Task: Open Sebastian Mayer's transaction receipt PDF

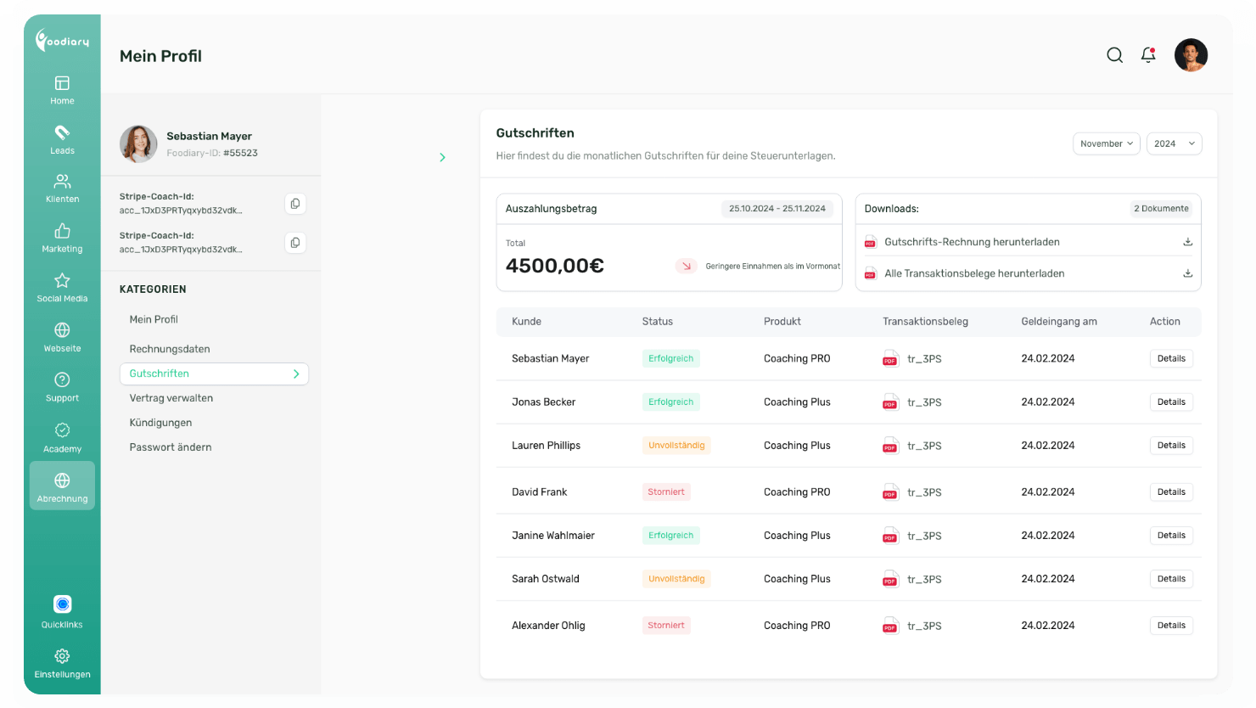Action: 890,358
